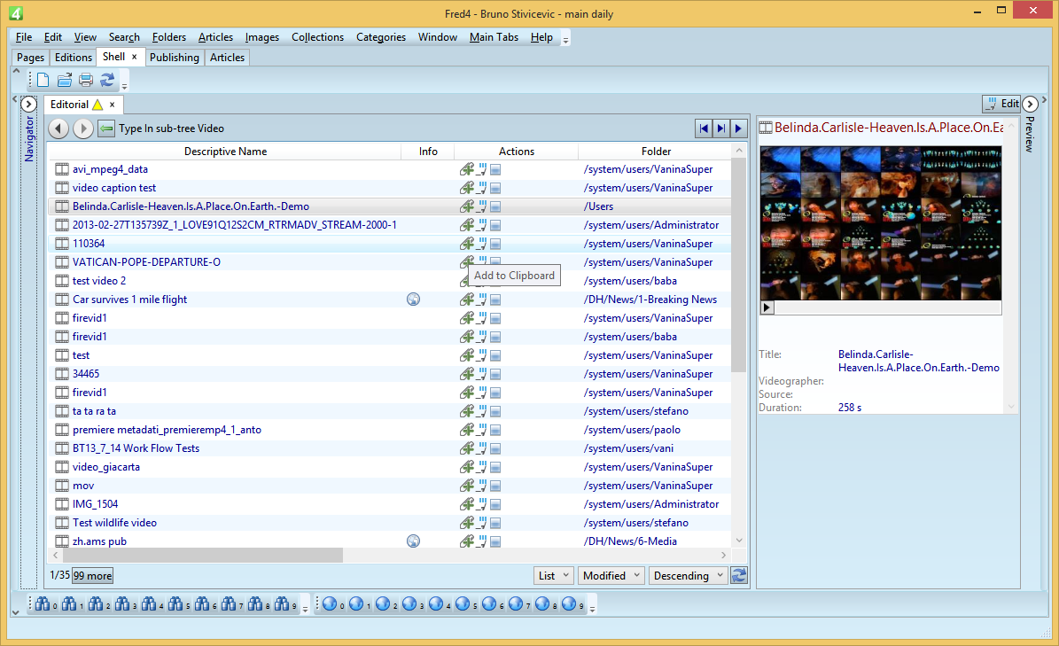Click the blue square action icon for Belinda.Carlisle row
The height and width of the screenshot is (646, 1059).
click(x=495, y=206)
